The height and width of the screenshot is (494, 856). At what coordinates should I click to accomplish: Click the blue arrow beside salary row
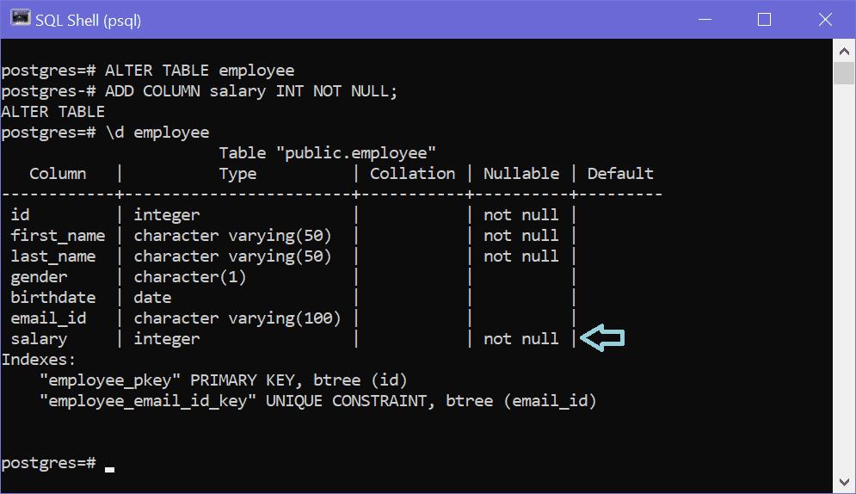[x=602, y=338]
